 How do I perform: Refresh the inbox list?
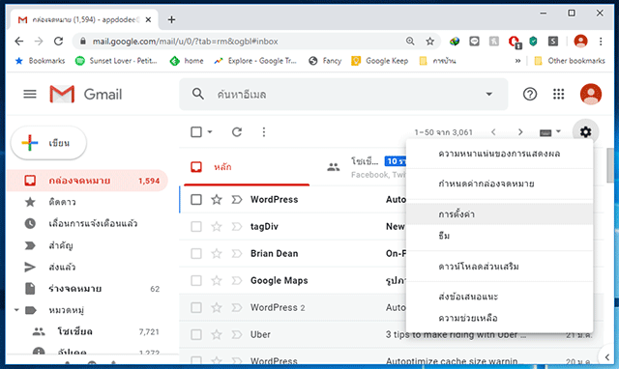[236, 132]
